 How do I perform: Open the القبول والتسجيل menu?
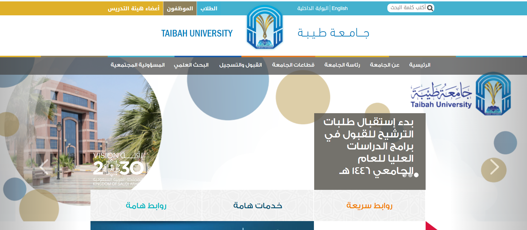coord(240,65)
